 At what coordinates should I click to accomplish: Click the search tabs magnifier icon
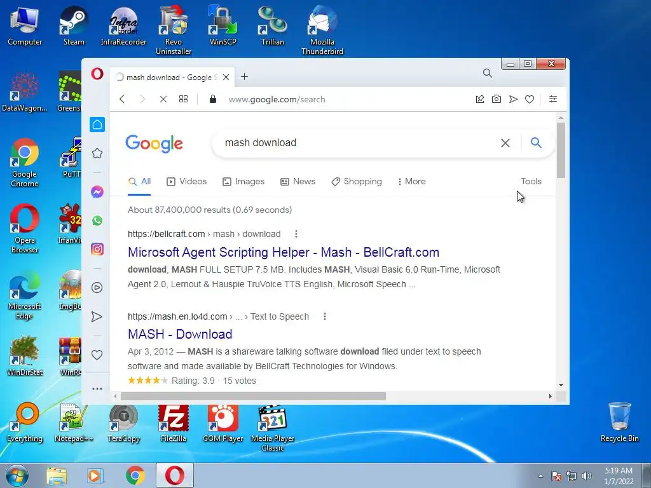pos(488,74)
